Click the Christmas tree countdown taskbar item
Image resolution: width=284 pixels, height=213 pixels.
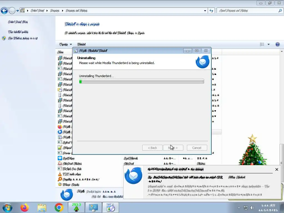76,207
